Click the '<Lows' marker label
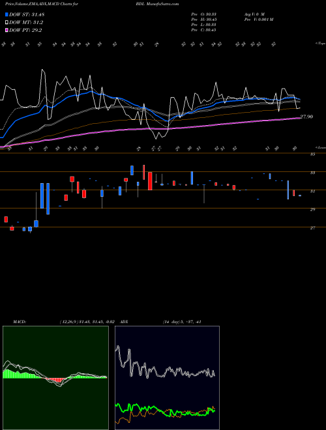326x430 pixels. click(x=320, y=147)
